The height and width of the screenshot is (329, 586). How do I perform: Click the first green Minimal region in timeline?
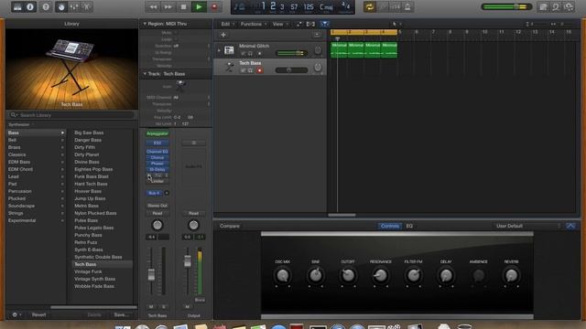[x=339, y=50]
